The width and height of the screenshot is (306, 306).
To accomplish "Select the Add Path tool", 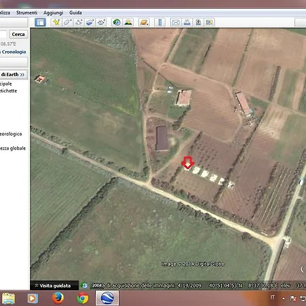I will [79, 22].
